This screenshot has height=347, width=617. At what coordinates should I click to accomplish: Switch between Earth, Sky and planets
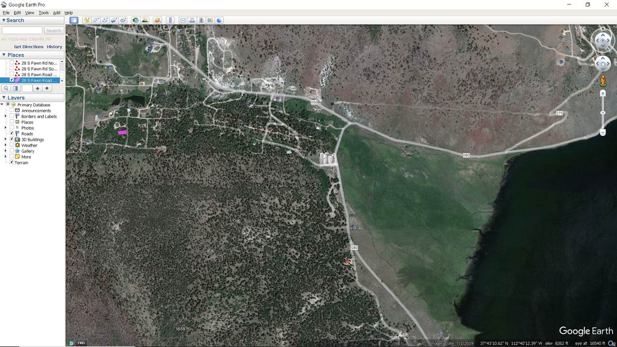tap(157, 20)
